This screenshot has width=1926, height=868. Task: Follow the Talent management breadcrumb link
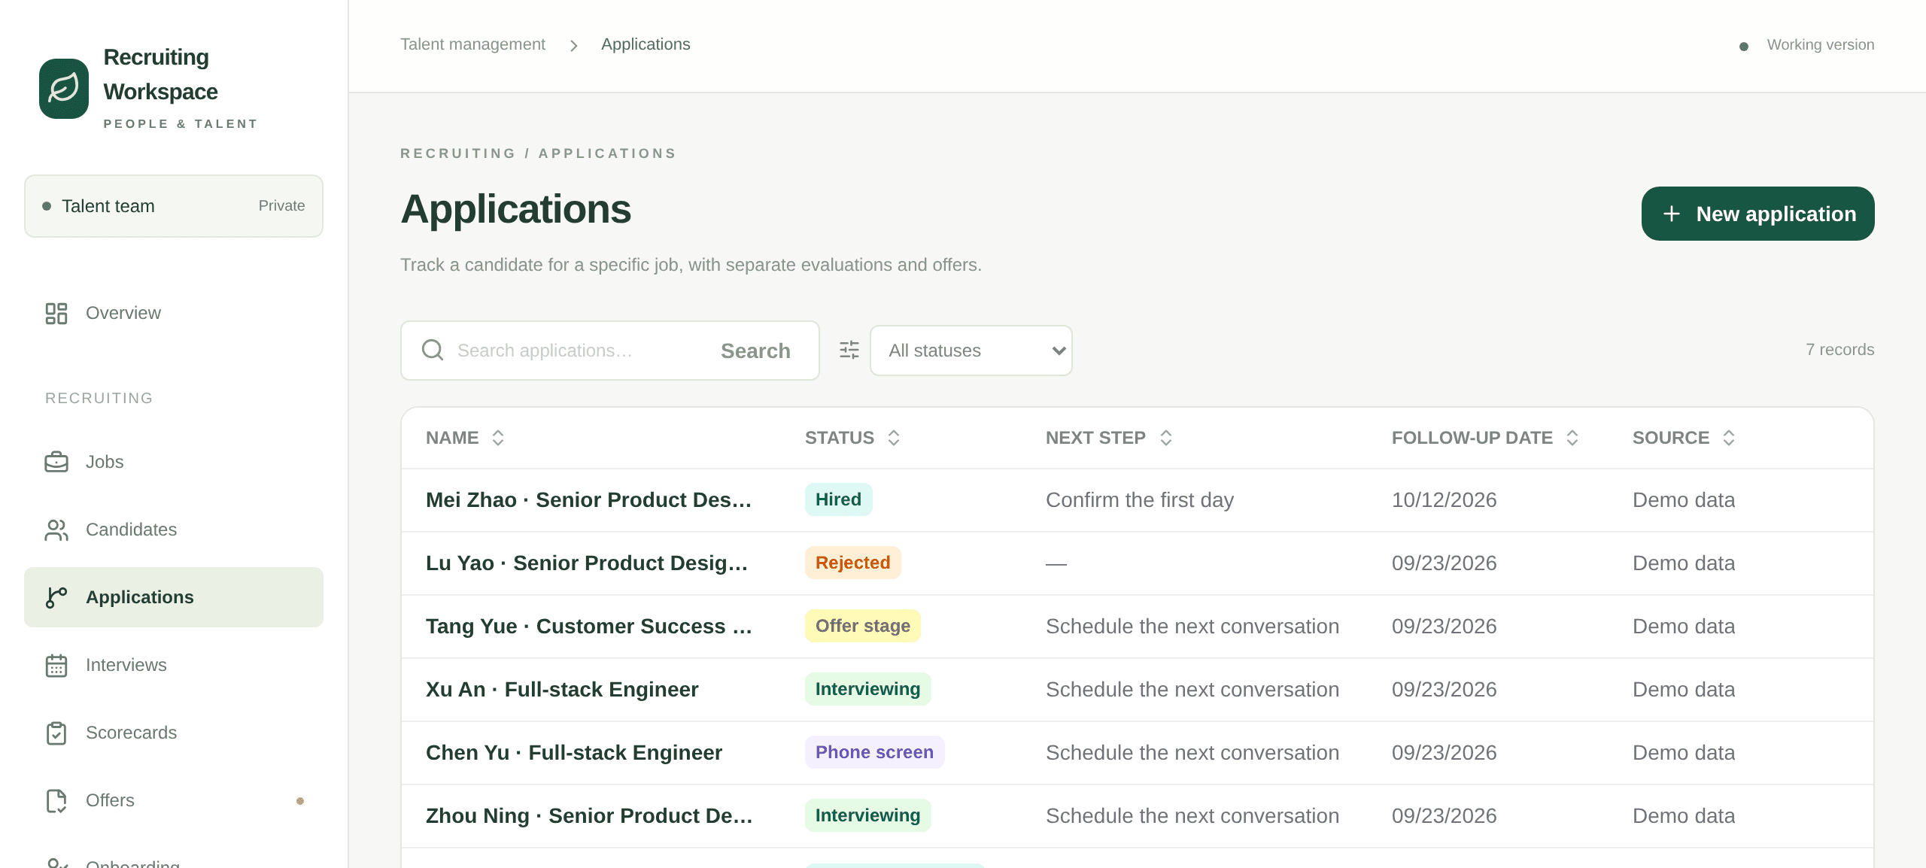coord(472,44)
